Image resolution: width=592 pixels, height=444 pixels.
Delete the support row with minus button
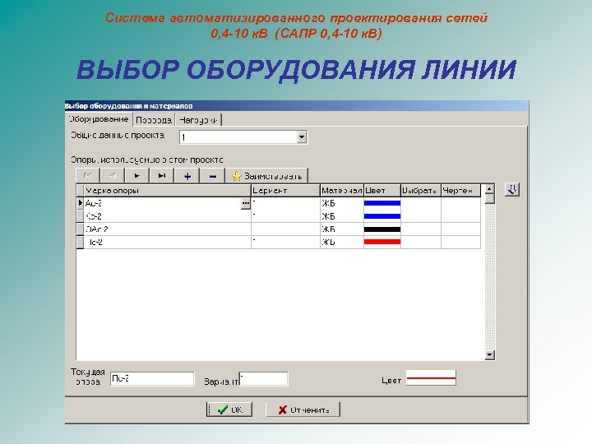point(213,176)
